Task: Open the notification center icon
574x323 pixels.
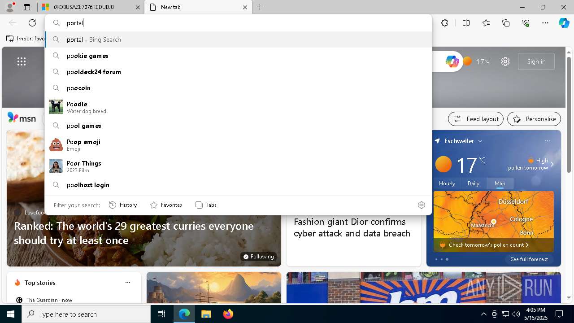Action: tap(559, 314)
